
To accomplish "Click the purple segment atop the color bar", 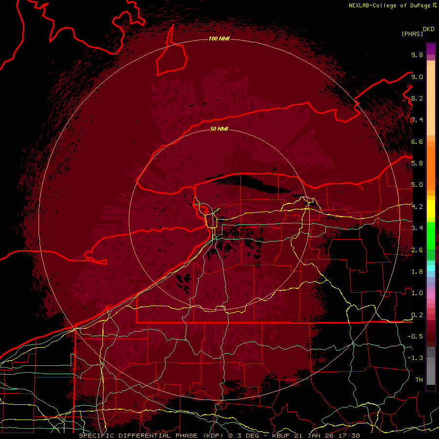I will pyautogui.click(x=431, y=49).
